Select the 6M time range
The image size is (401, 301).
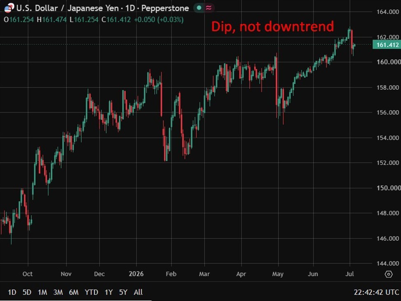pyautogui.click(x=74, y=292)
